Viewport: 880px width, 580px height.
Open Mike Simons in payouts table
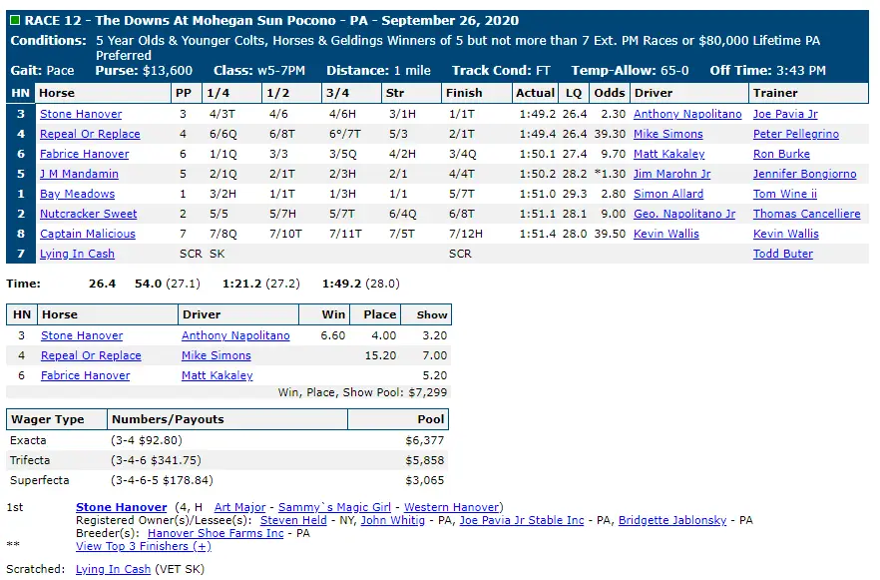click(217, 356)
